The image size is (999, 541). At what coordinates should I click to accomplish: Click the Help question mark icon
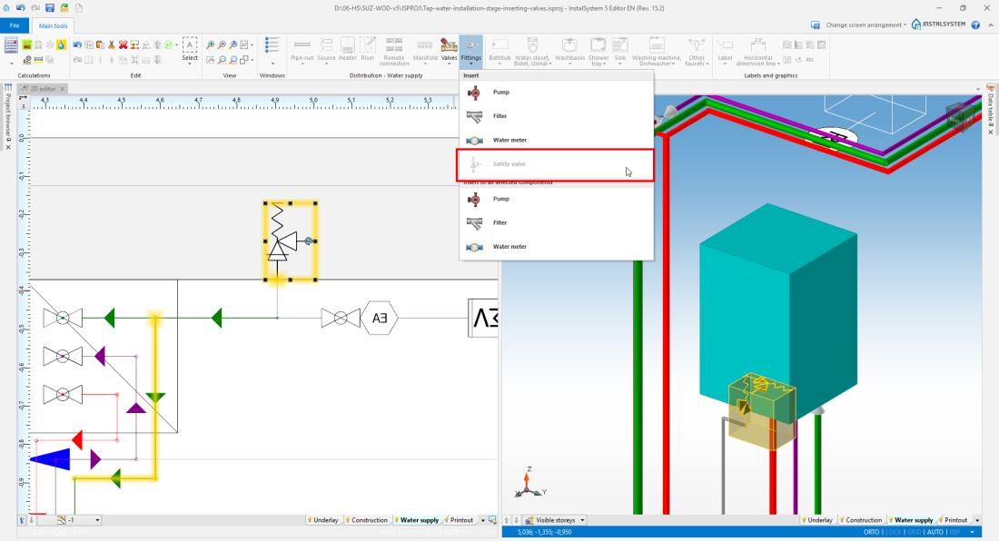pyautogui.click(x=975, y=25)
